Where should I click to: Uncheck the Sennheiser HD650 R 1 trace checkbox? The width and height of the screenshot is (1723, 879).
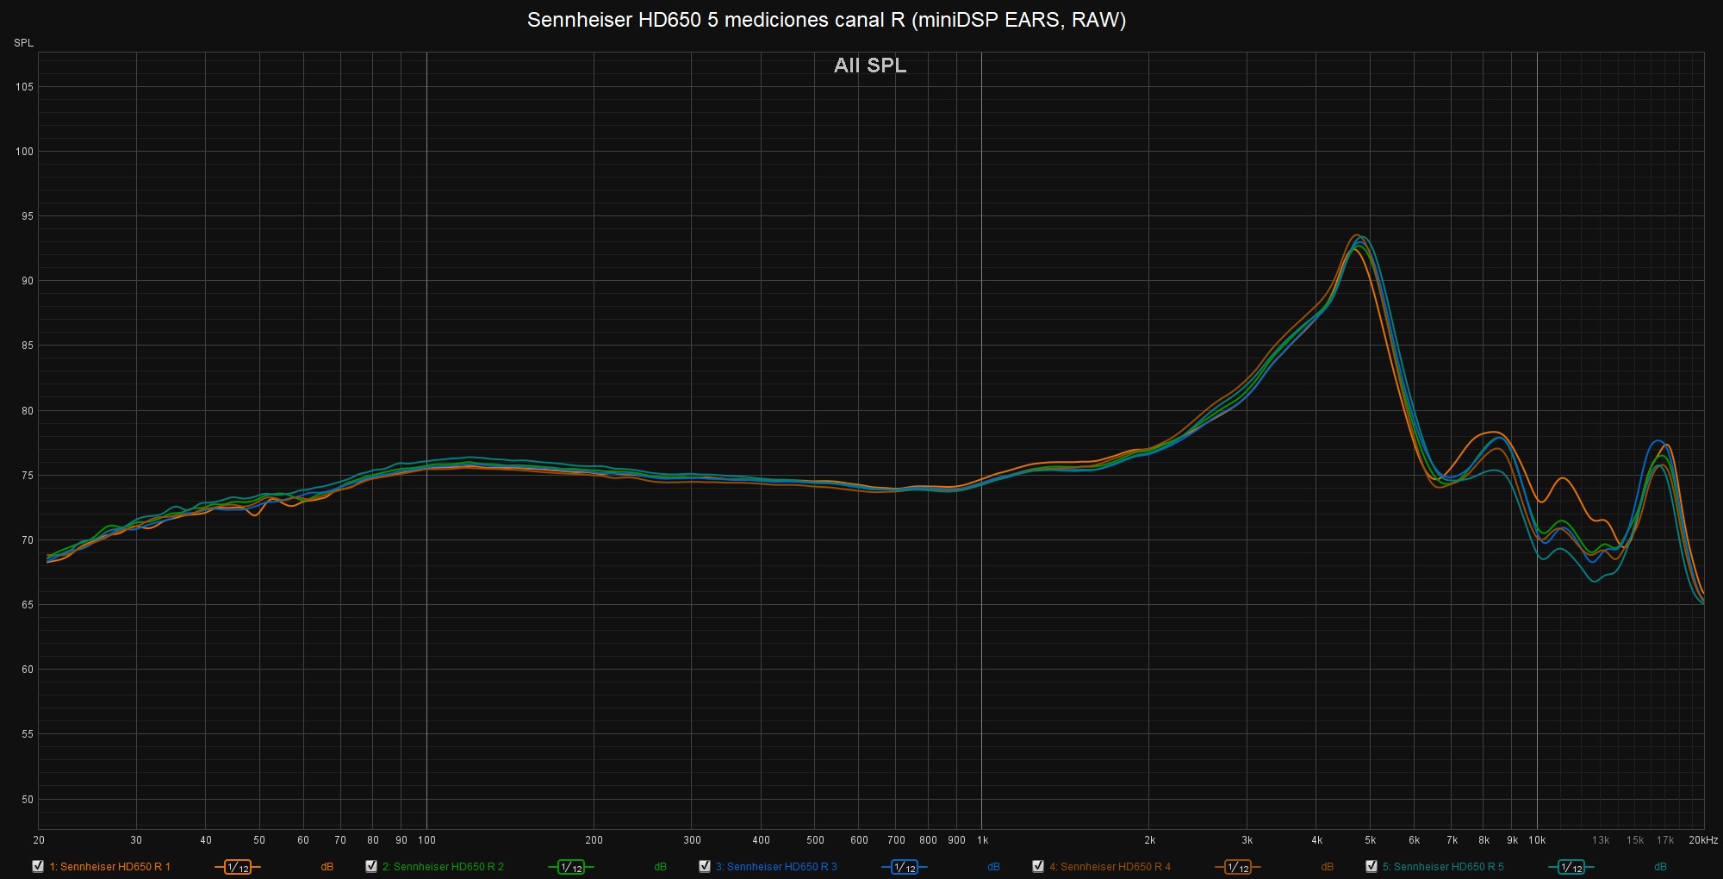(x=38, y=866)
